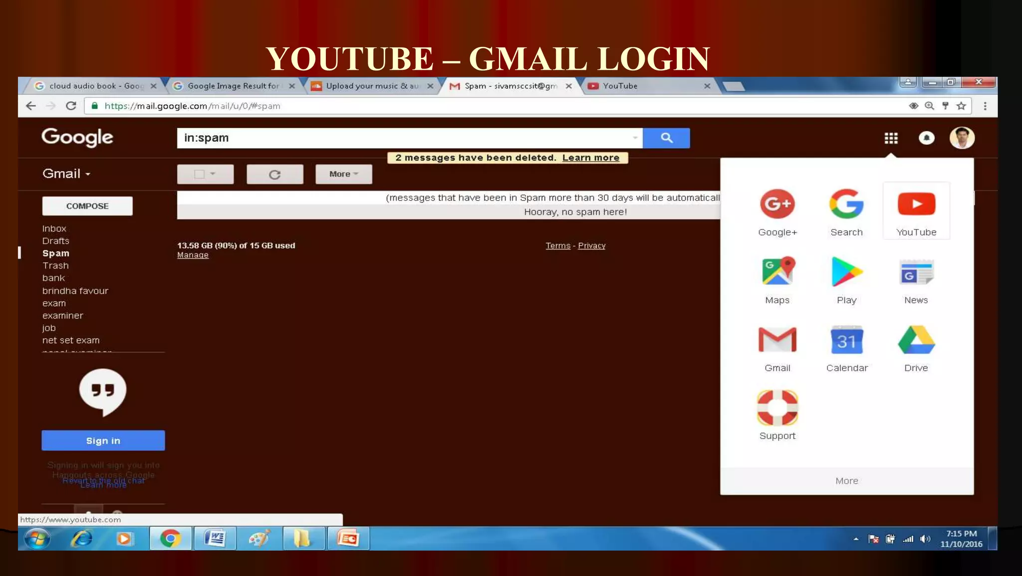Image resolution: width=1022 pixels, height=576 pixels.
Task: Open the brindha favour label
Action: [x=75, y=291]
